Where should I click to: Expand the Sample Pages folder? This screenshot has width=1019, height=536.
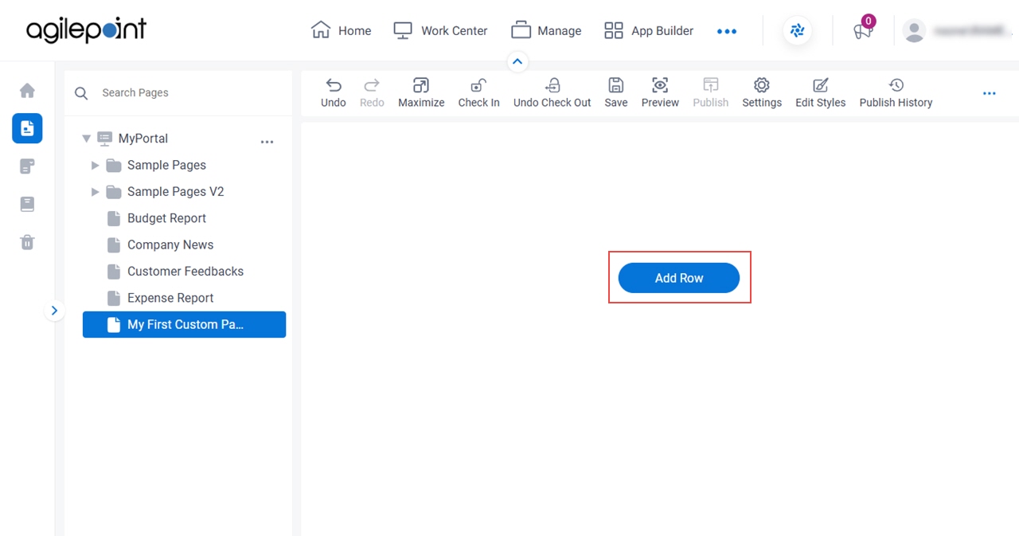95,166
